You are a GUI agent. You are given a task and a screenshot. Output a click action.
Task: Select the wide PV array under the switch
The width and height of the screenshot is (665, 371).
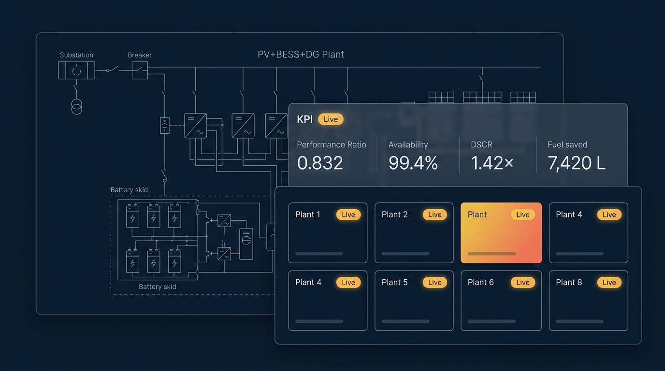click(482, 97)
